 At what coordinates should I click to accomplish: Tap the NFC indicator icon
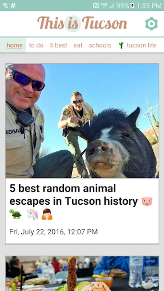[96, 6]
